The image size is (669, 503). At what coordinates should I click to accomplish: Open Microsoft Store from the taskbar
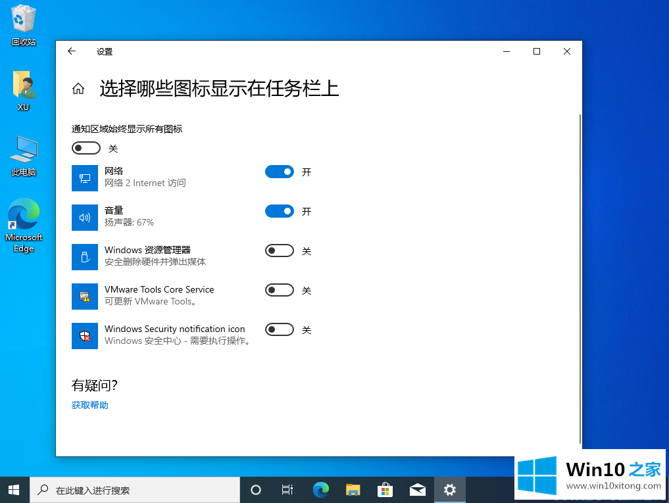(x=385, y=490)
